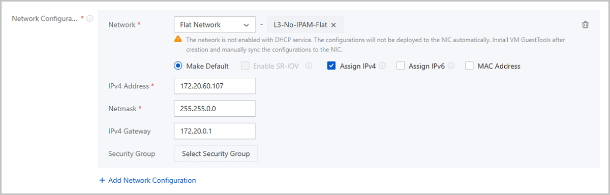610x195 pixels.
Task: View the Assign IPv6 info icon
Action: pyautogui.click(x=451, y=66)
